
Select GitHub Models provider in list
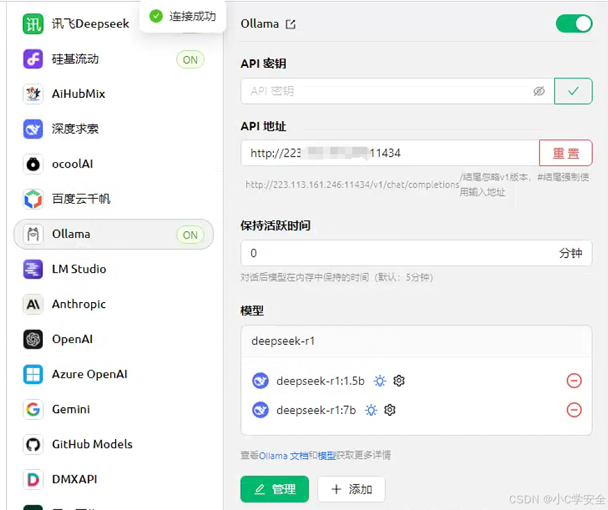pyautogui.click(x=114, y=445)
